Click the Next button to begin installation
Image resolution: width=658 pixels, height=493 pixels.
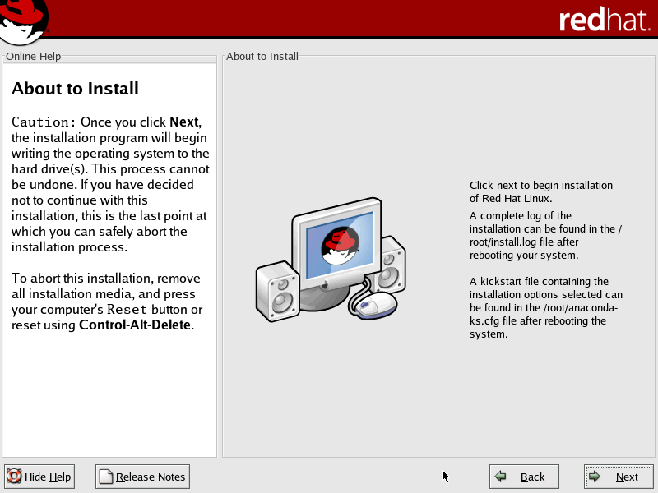(619, 477)
